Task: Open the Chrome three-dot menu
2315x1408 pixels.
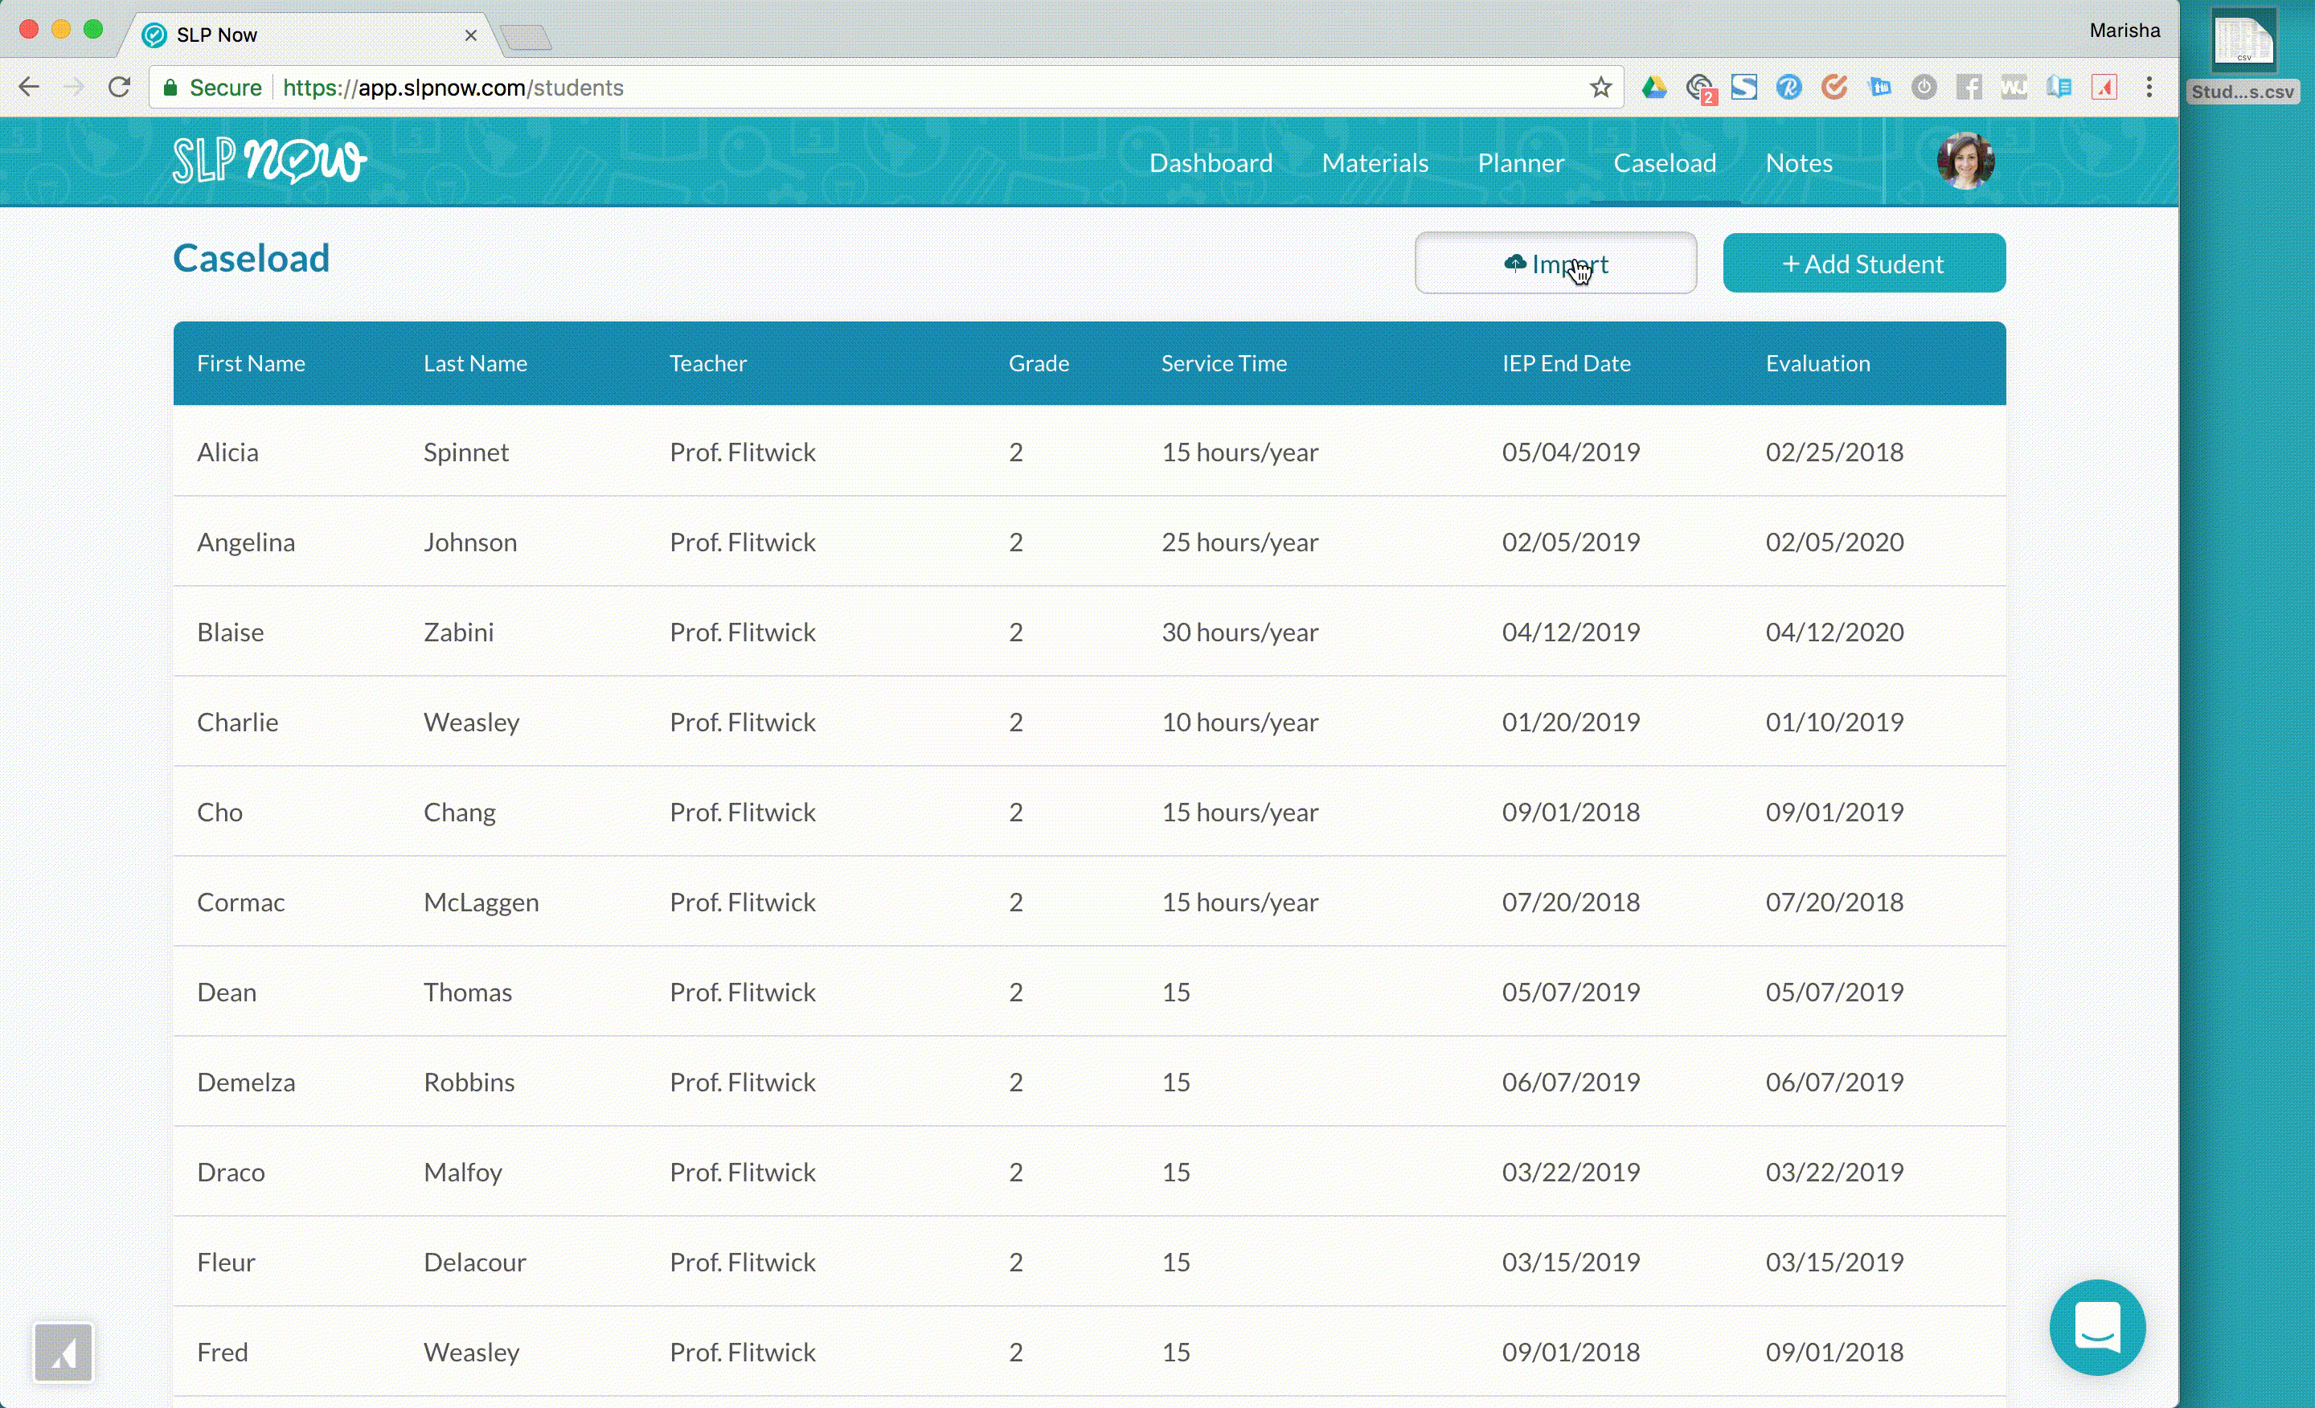Action: [x=2149, y=88]
